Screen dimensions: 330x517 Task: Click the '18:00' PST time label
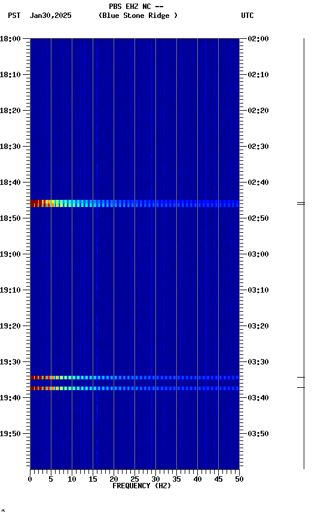tap(10, 39)
